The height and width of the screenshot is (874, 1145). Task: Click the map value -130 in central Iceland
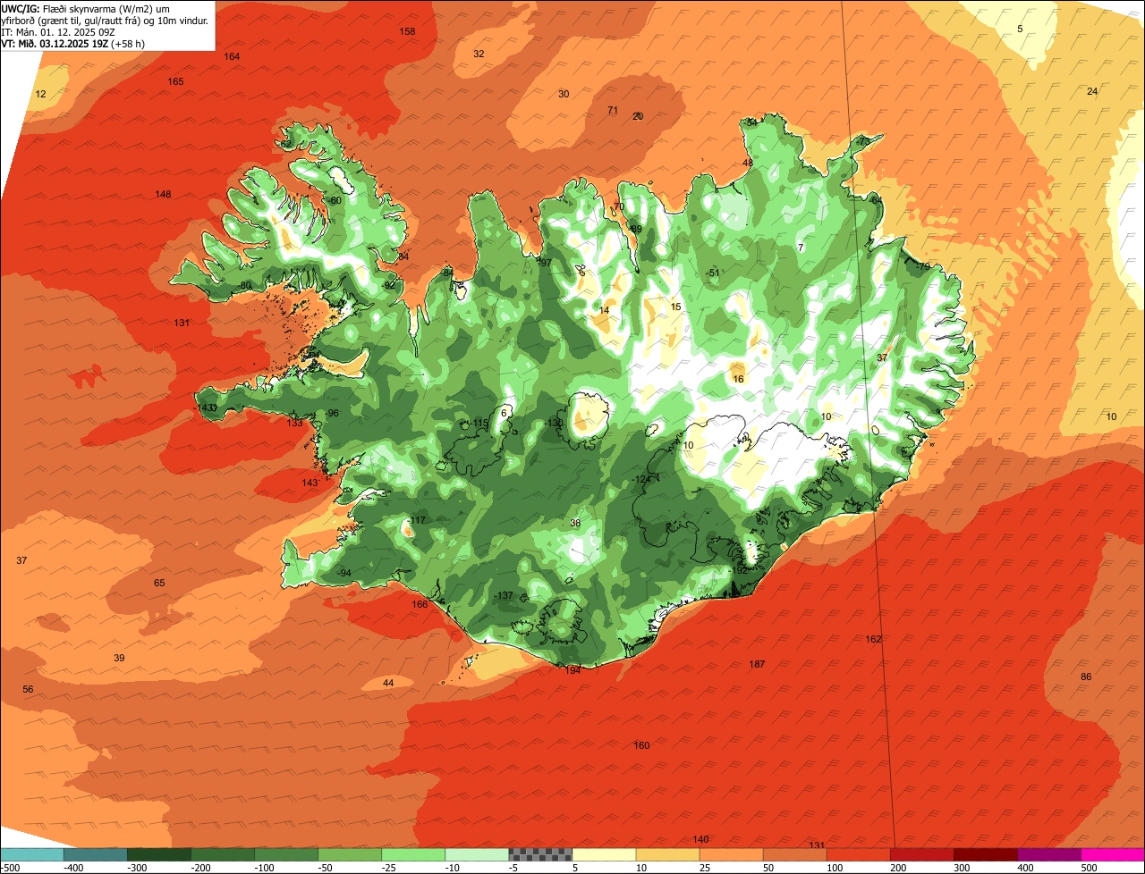555,423
